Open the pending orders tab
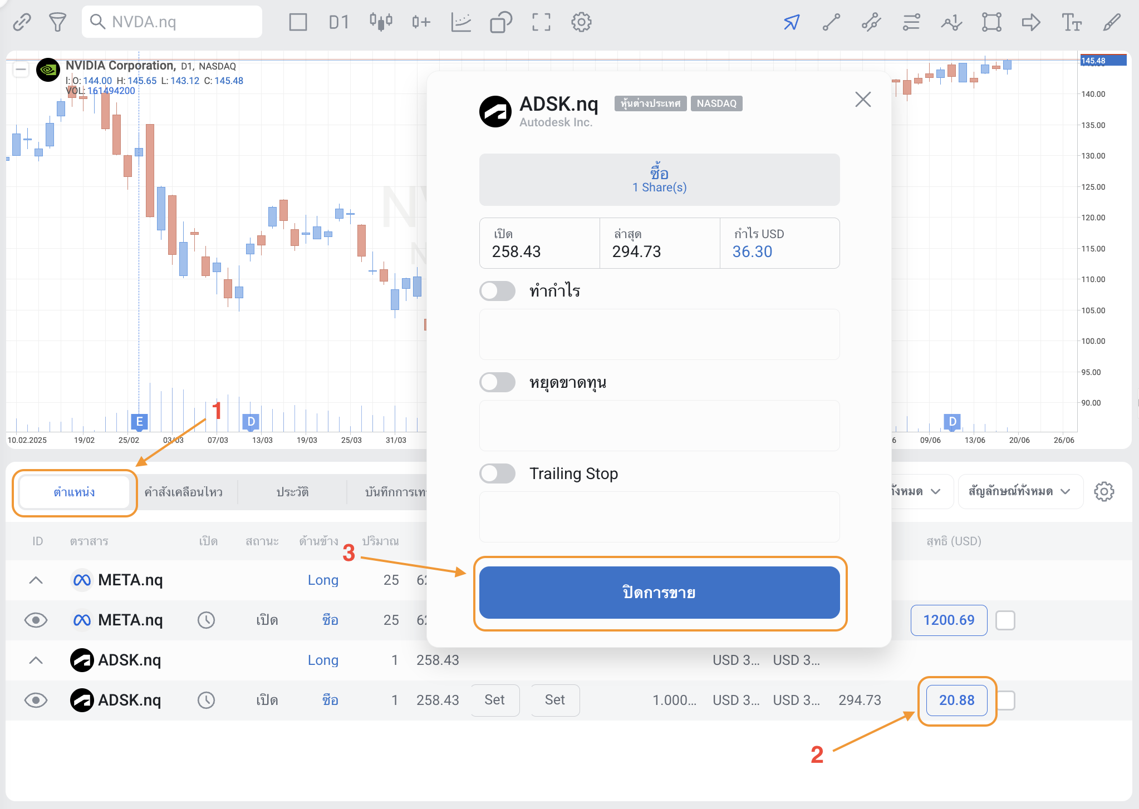The height and width of the screenshot is (809, 1139). pos(183,492)
